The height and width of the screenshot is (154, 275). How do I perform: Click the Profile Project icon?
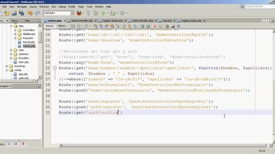pos(122,13)
